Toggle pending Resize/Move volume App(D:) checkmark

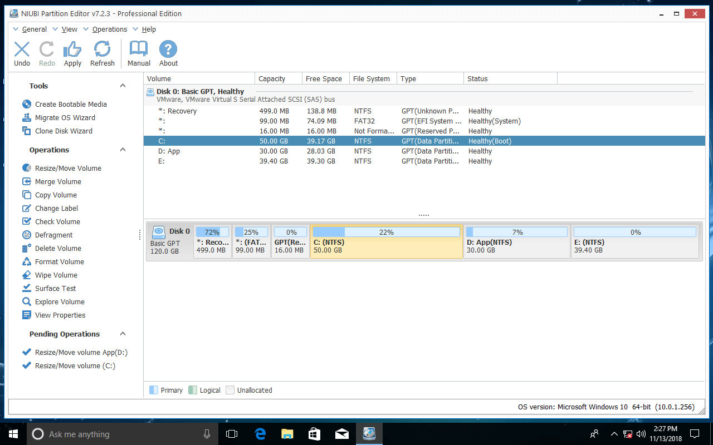(x=26, y=352)
